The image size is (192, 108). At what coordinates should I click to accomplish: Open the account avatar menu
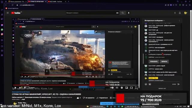point(186,13)
